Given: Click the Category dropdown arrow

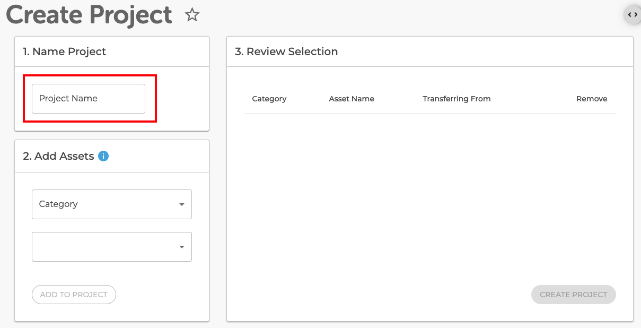Looking at the screenshot, I should 183,204.
